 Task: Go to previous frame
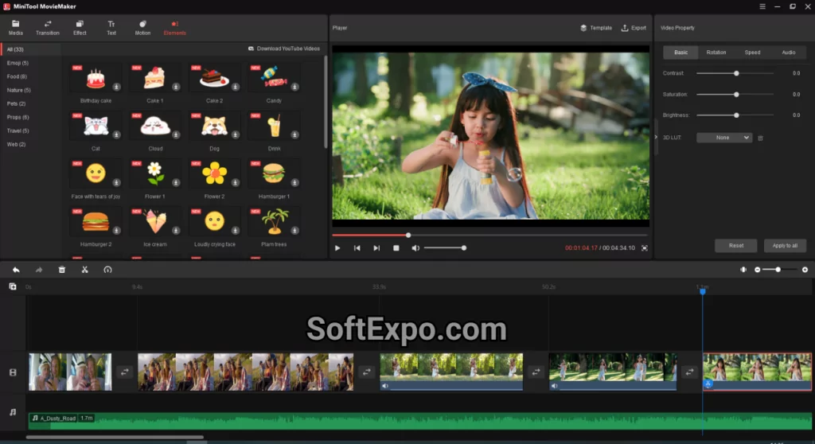(x=357, y=248)
